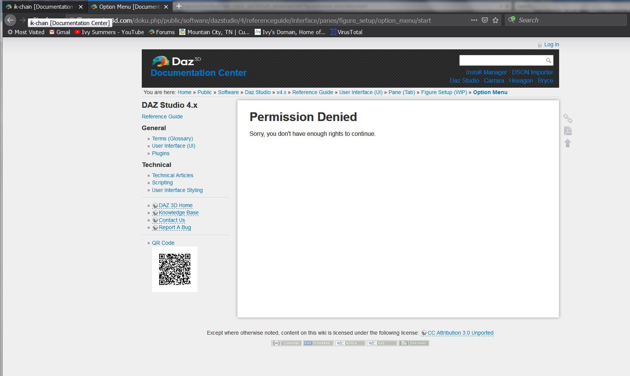Open the sidebar Reference Guide link
The image size is (630, 376).
click(x=162, y=116)
